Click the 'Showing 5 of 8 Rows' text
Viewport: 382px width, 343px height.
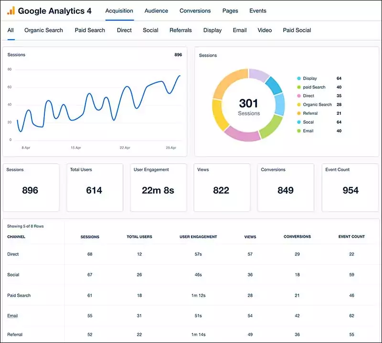(x=25, y=226)
